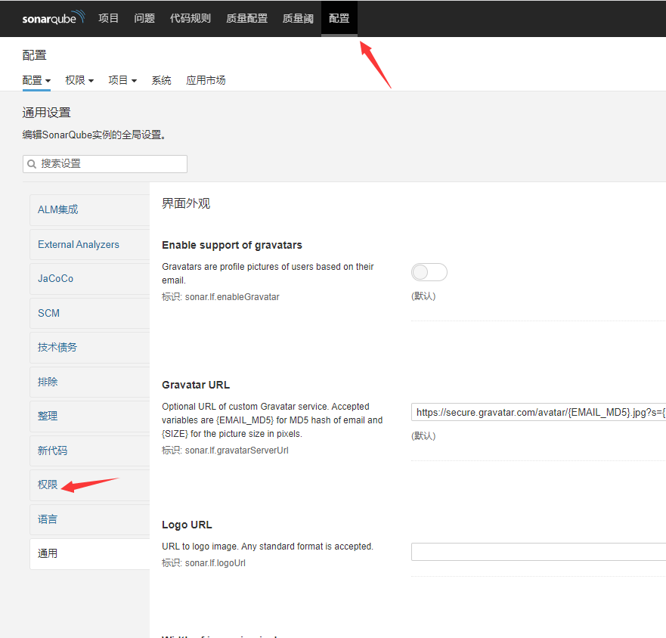Select the 新代码 settings category
Viewport: 666px width, 638px height.
[52, 450]
